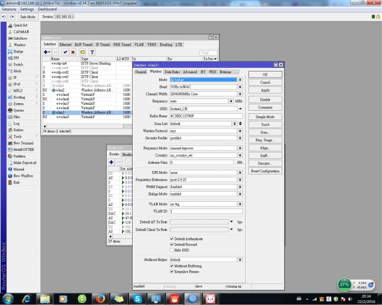Open Log sidebar entry

[16, 123]
